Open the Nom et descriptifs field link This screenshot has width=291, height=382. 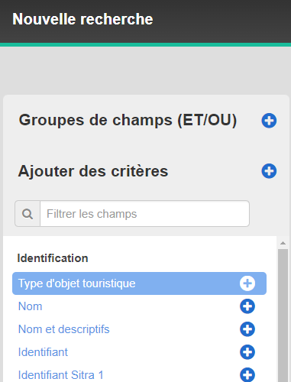(x=64, y=329)
